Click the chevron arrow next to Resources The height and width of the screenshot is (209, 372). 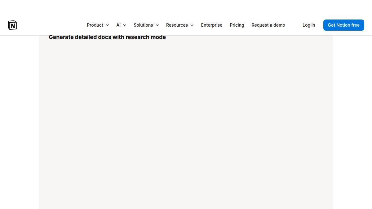192,25
